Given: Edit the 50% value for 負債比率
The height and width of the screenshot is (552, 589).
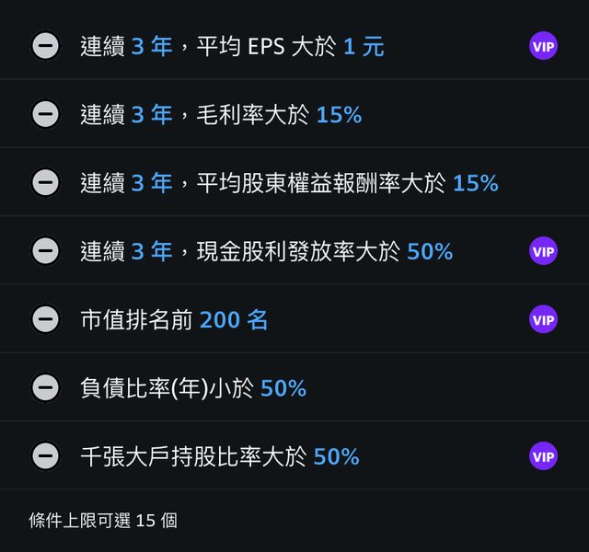Looking at the screenshot, I should click(x=283, y=387).
